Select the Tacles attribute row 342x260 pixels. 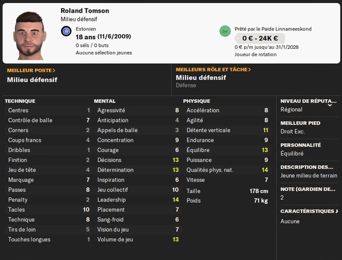(48, 210)
